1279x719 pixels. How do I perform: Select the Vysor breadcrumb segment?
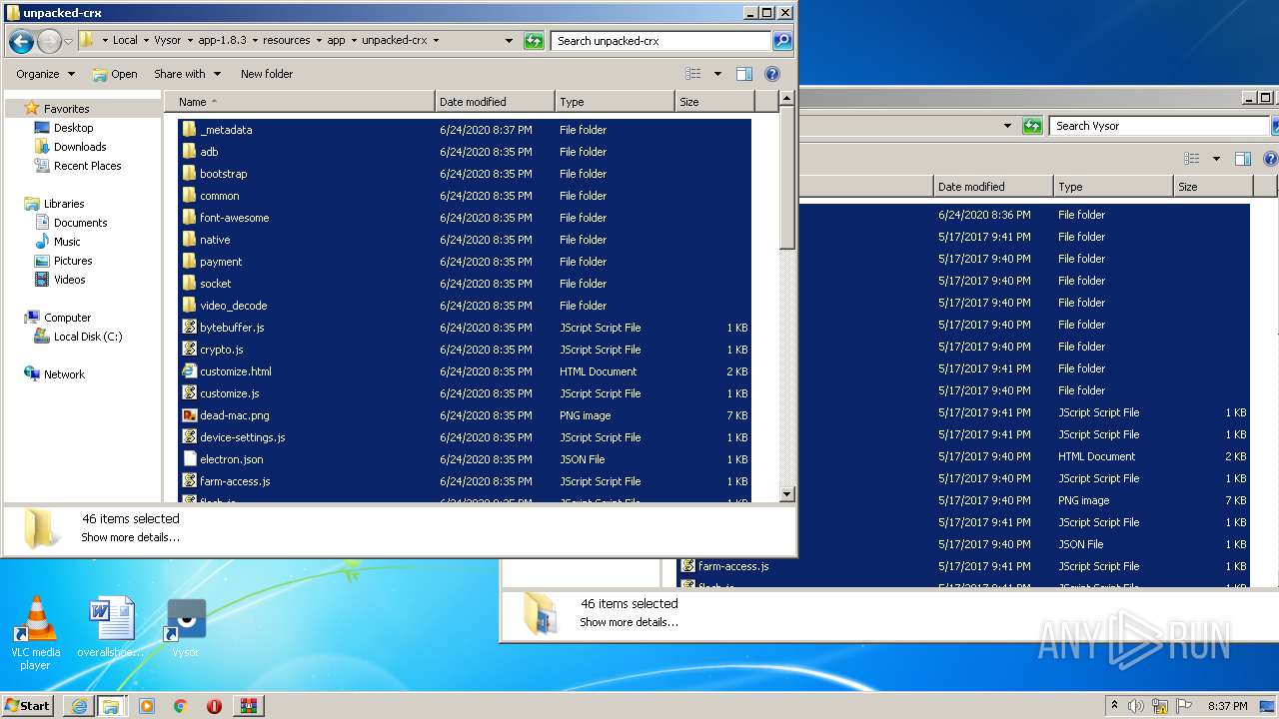[168, 41]
